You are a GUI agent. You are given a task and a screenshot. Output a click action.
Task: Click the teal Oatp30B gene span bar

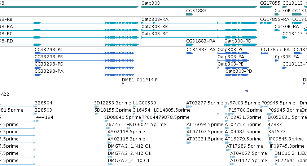tap(199, 7)
